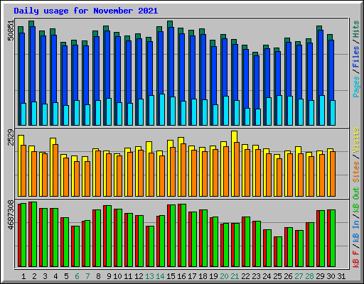Click day label '9' on the x-axis
The height and width of the screenshot is (284, 364).
tap(109, 276)
